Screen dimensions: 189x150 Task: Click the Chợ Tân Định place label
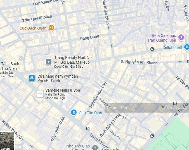pyautogui.click(x=90, y=113)
